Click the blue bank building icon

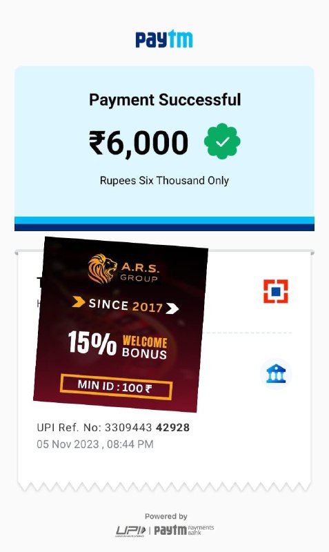(x=276, y=374)
